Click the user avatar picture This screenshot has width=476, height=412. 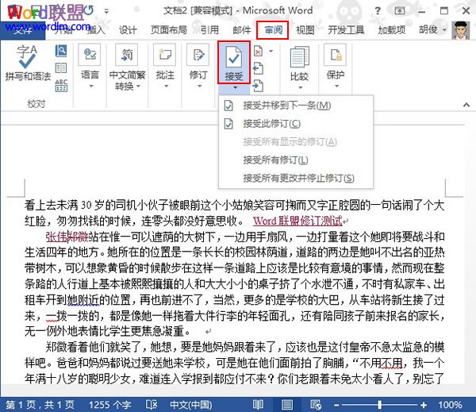pos(460,30)
